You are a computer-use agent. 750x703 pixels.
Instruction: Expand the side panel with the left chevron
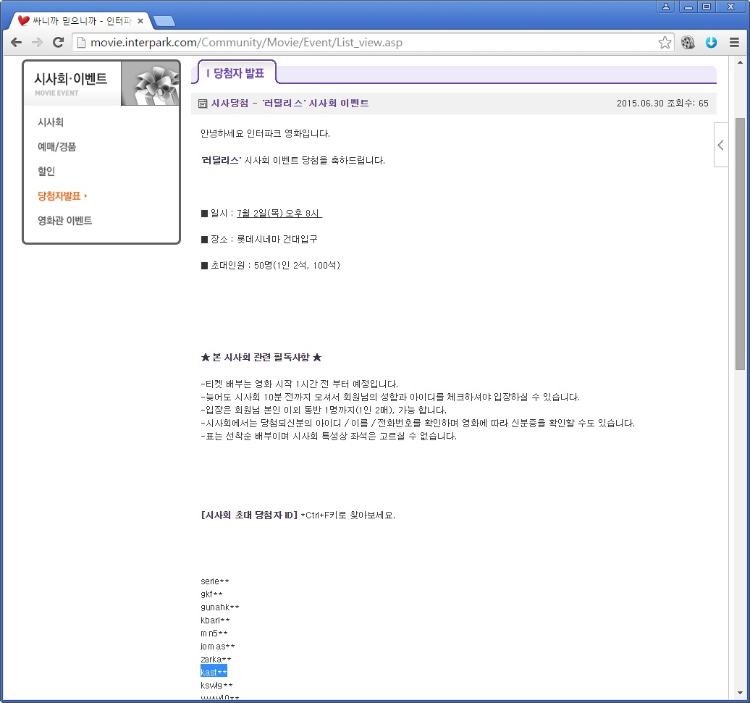coord(720,145)
